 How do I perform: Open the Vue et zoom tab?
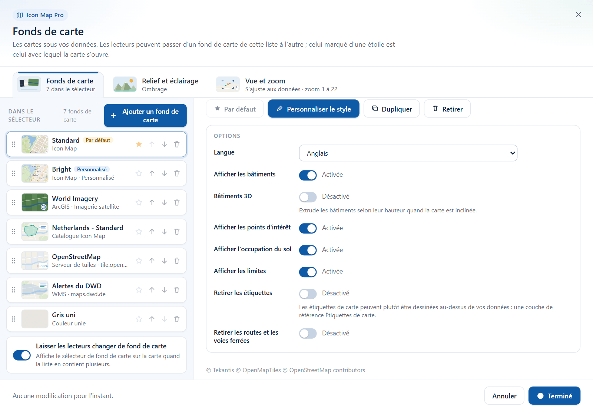tap(277, 85)
